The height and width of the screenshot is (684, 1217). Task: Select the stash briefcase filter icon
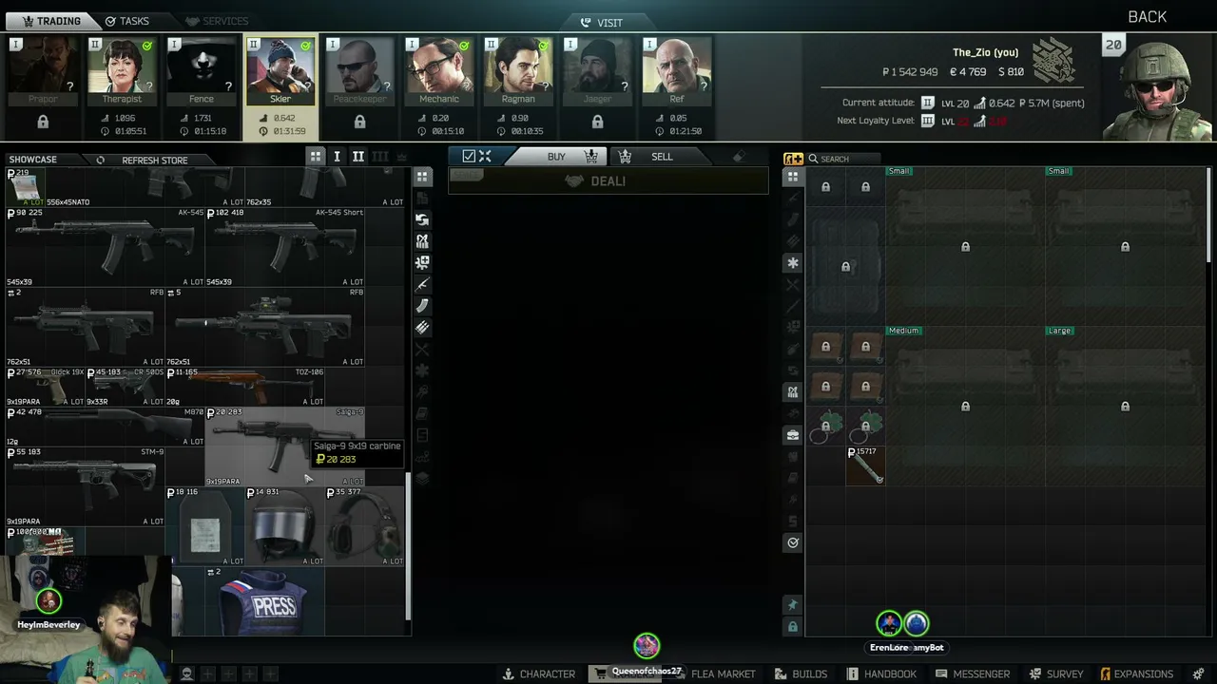(792, 435)
